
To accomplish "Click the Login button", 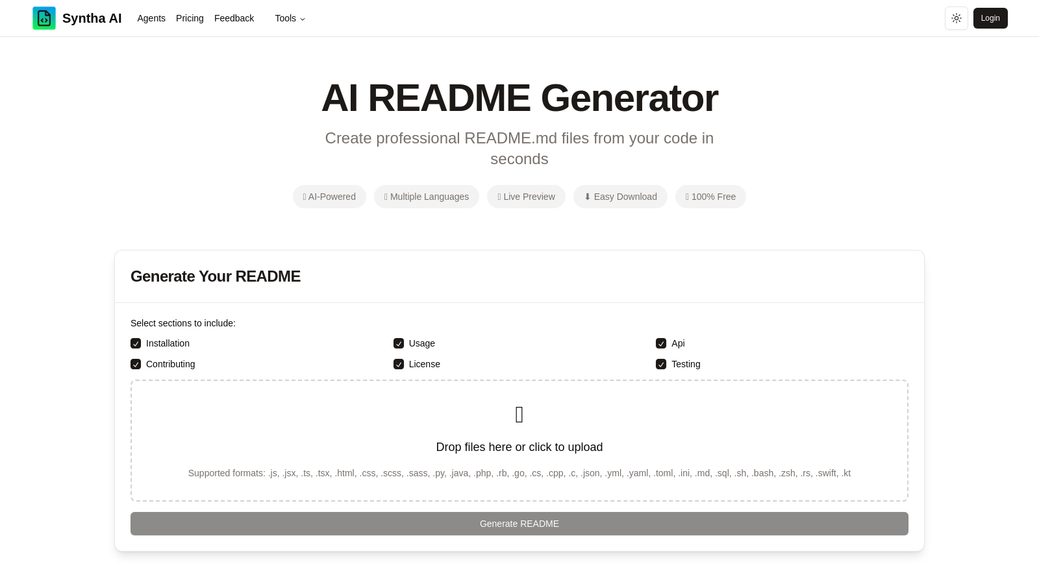I will pyautogui.click(x=990, y=18).
